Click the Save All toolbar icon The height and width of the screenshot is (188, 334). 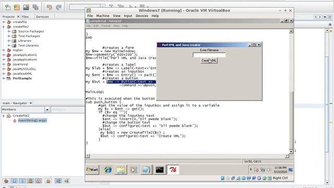[x=35, y=7]
